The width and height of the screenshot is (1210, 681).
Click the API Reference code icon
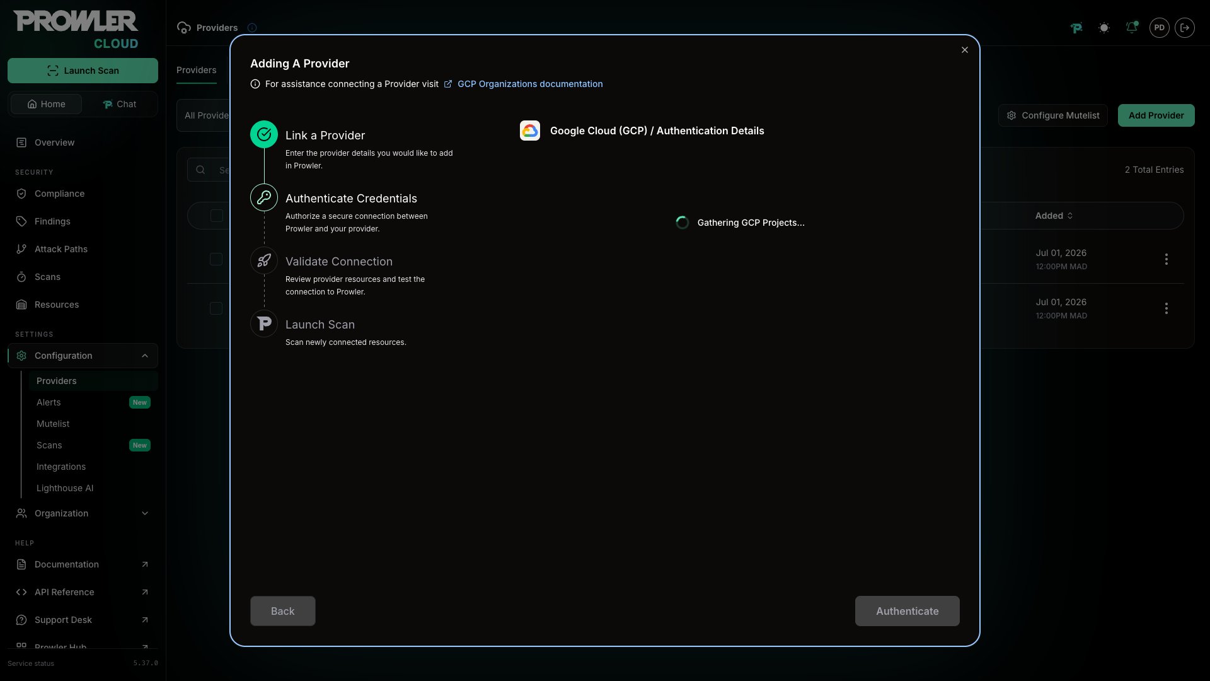21,592
